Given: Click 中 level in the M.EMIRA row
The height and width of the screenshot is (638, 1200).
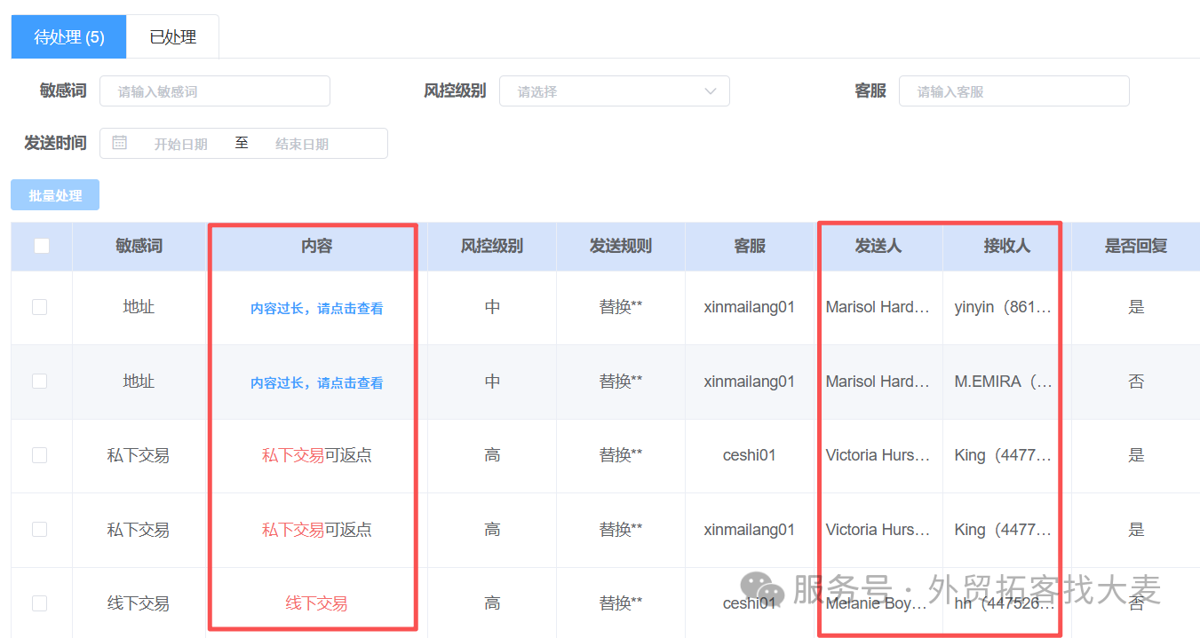Looking at the screenshot, I should coord(492,382).
